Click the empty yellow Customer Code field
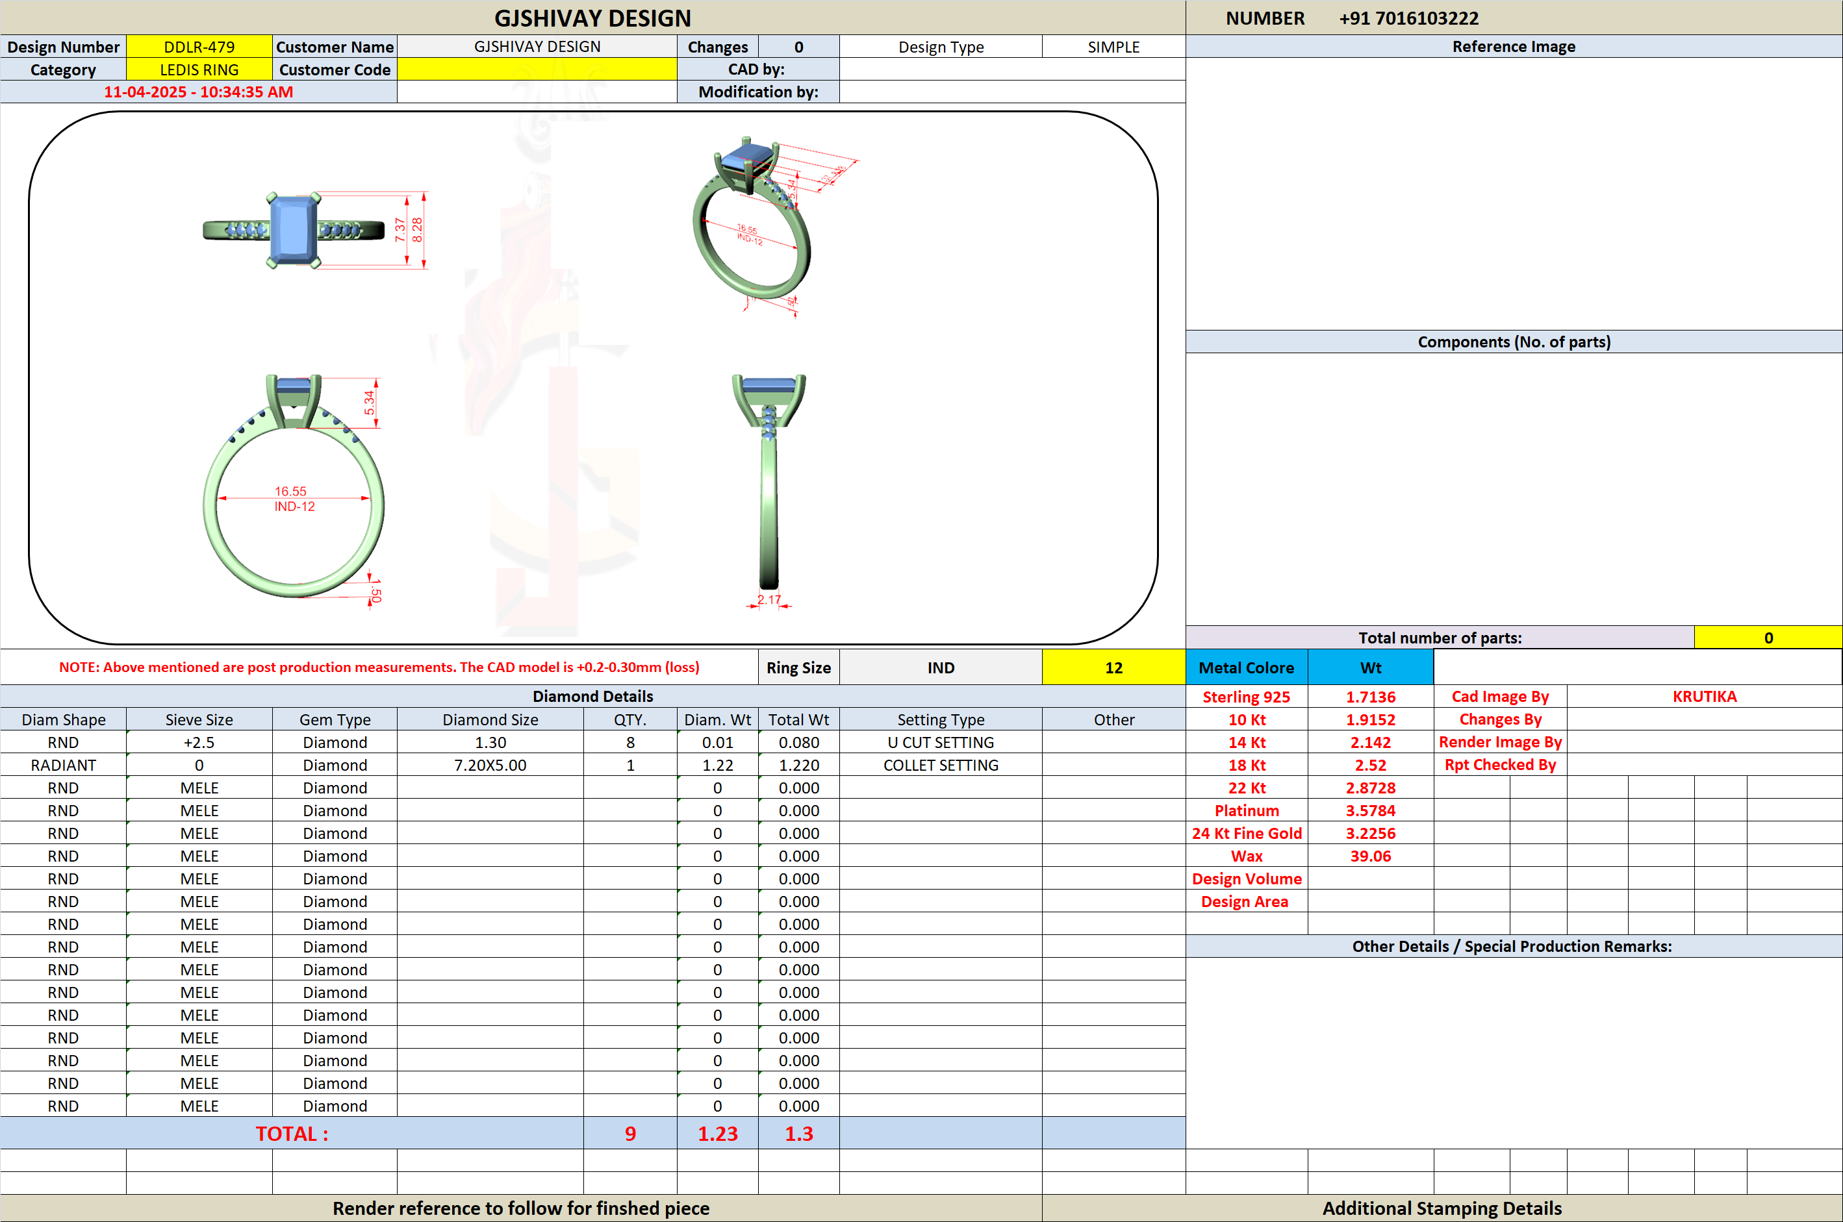 point(537,69)
